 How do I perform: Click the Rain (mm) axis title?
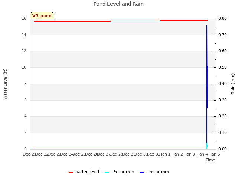233,84
